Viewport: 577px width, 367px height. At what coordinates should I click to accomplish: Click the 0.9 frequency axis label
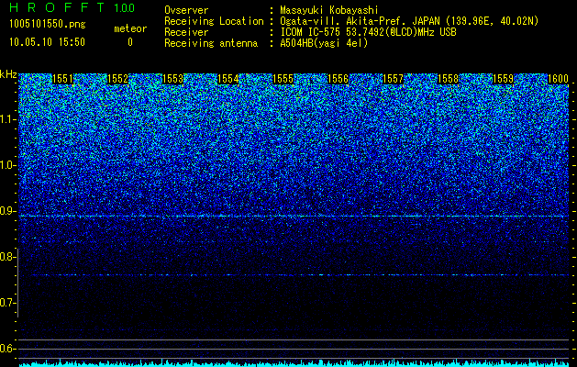tap(7, 211)
